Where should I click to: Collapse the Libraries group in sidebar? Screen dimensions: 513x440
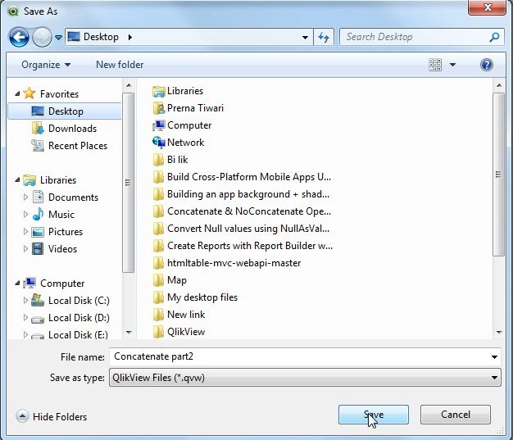tap(17, 180)
